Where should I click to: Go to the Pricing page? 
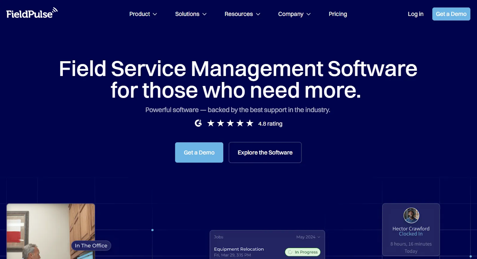pos(338,14)
